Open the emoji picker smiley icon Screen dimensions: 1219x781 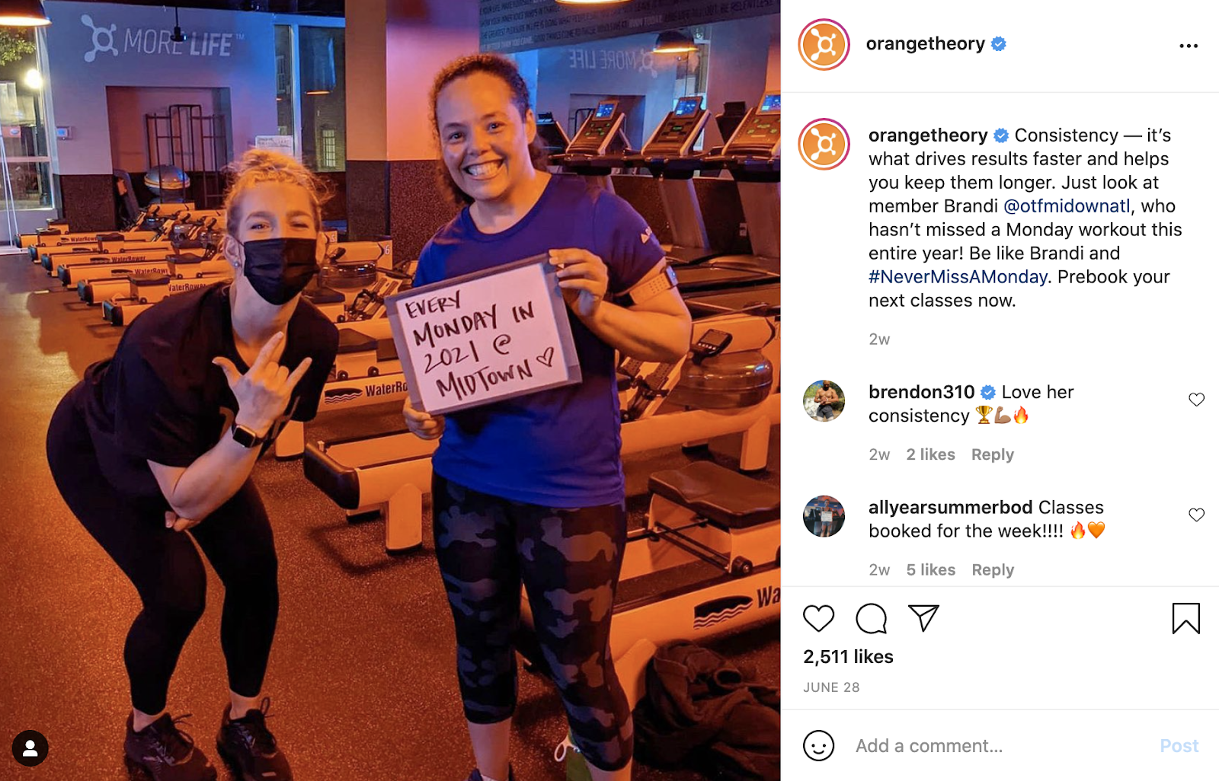[818, 745]
